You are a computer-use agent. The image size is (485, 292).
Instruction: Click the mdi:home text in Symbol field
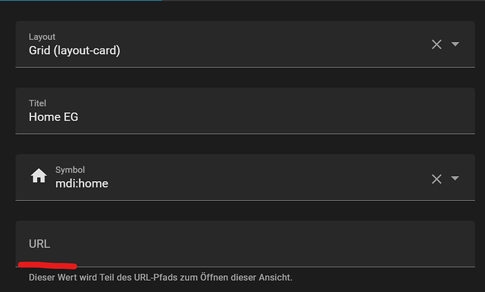[82, 184]
